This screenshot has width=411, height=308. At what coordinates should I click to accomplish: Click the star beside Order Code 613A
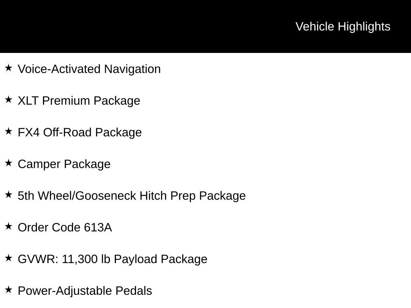[x=8, y=226]
